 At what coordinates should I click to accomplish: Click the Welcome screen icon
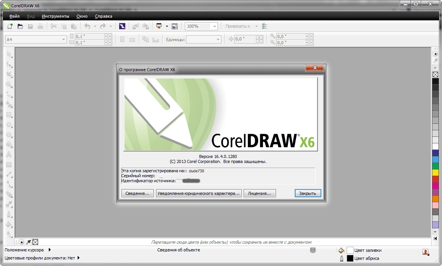click(175, 26)
